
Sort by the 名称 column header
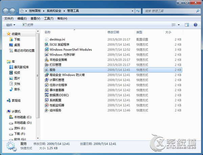coord(47,32)
